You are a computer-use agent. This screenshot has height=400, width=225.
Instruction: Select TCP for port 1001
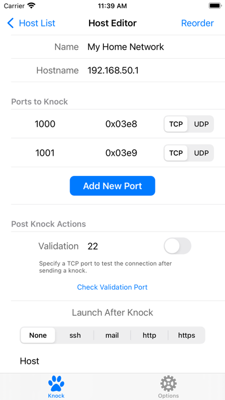(x=176, y=153)
